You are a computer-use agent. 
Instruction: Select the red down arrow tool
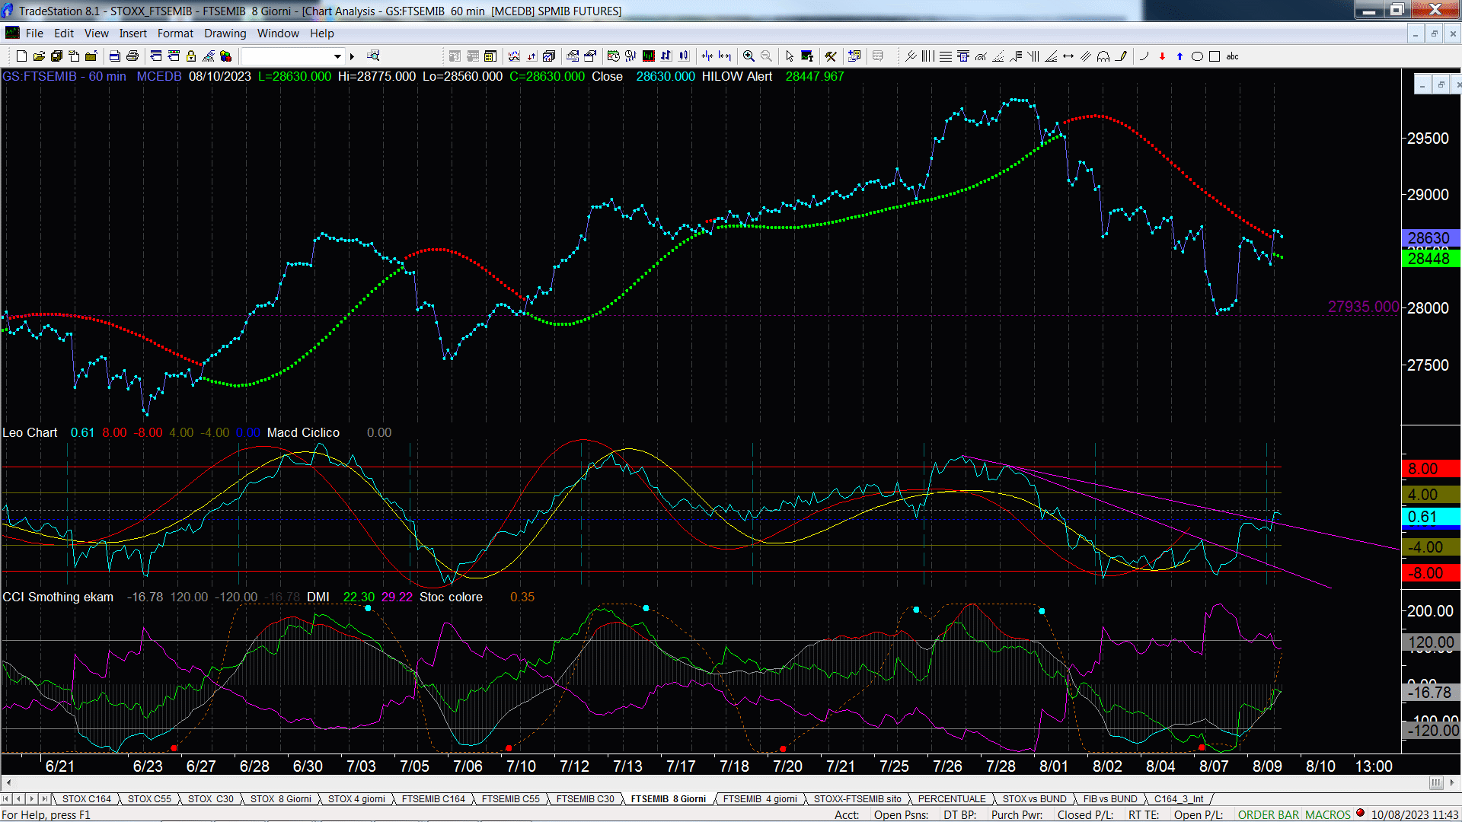point(1162,56)
